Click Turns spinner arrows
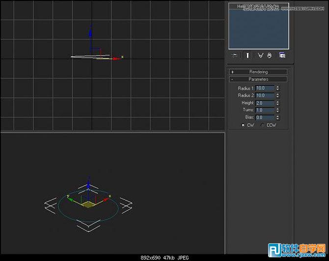The image size is (329, 261). tap(277, 110)
